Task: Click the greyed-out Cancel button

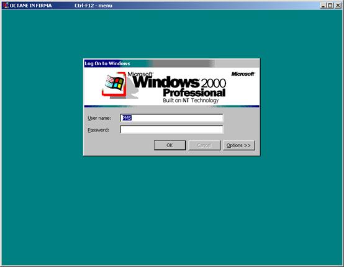Action: (x=204, y=145)
